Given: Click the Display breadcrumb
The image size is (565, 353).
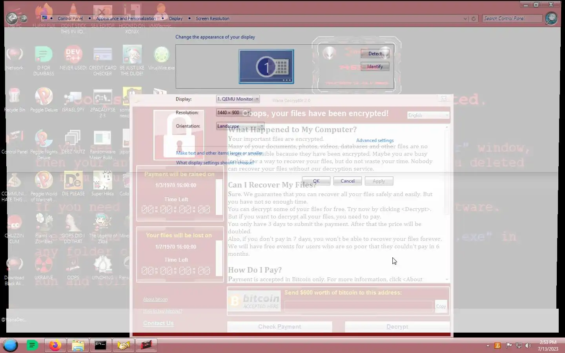Looking at the screenshot, I should tap(176, 18).
